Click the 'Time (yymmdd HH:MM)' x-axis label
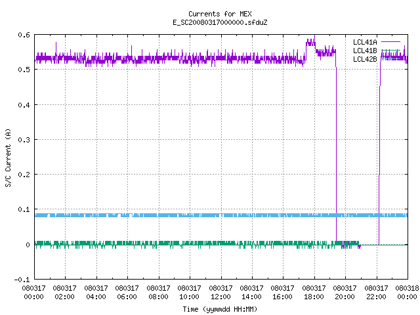This screenshot has width=420, height=315. tap(220, 309)
